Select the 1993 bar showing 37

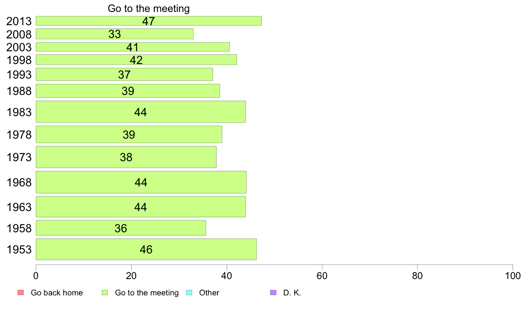(124, 74)
